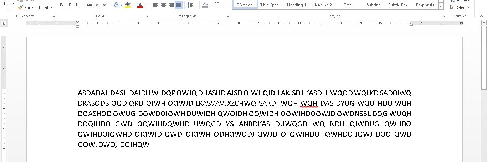This screenshot has width=487, height=162.
Task: Apply the Heading 2 style
Action: point(322,5)
